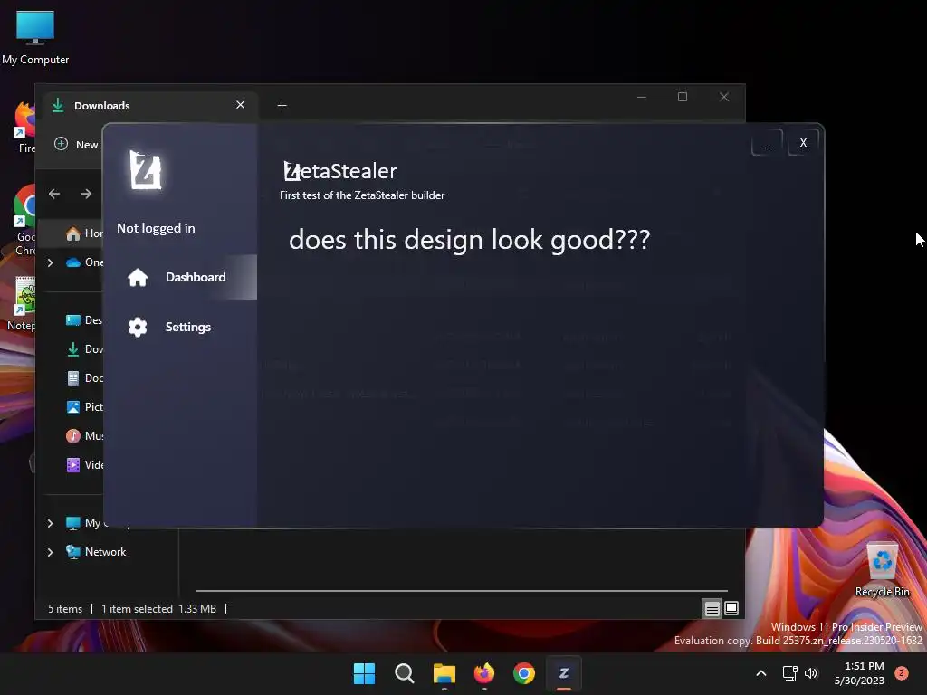
Task: Open volume control in system tray
Action: (x=811, y=673)
